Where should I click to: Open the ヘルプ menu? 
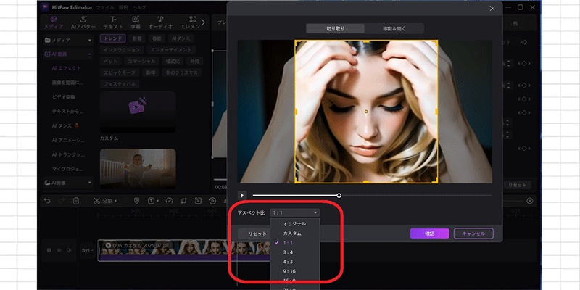point(139,7)
